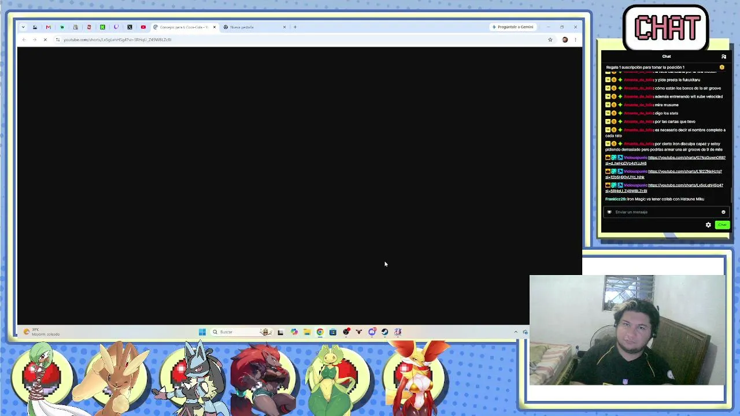This screenshot has width=740, height=416.
Task: Select 'digo los stats' chat message
Action: [x=667, y=113]
